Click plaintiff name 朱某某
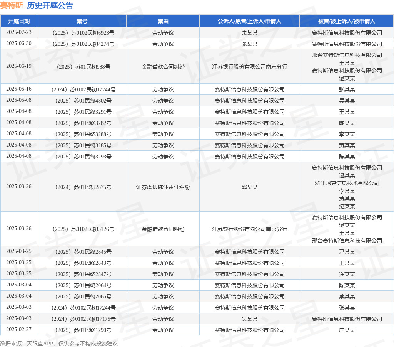This screenshot has width=394, height=347. (249, 33)
